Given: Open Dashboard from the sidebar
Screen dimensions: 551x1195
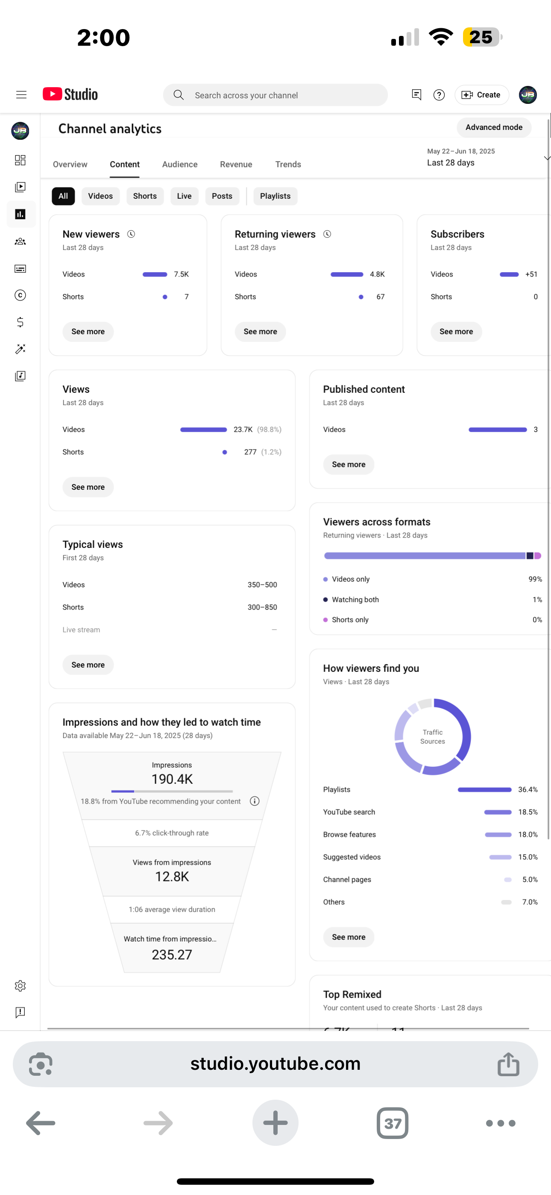Looking at the screenshot, I should pos(20,160).
